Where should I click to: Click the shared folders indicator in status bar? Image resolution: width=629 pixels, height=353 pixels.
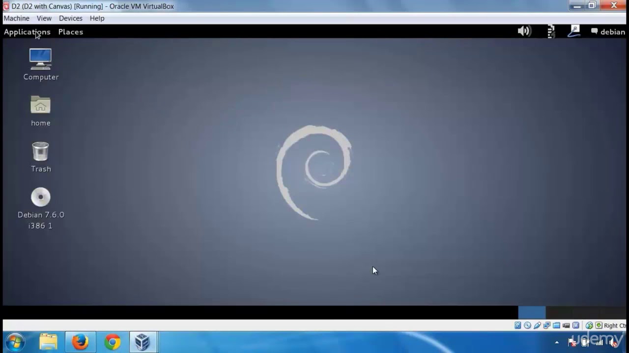point(556,325)
